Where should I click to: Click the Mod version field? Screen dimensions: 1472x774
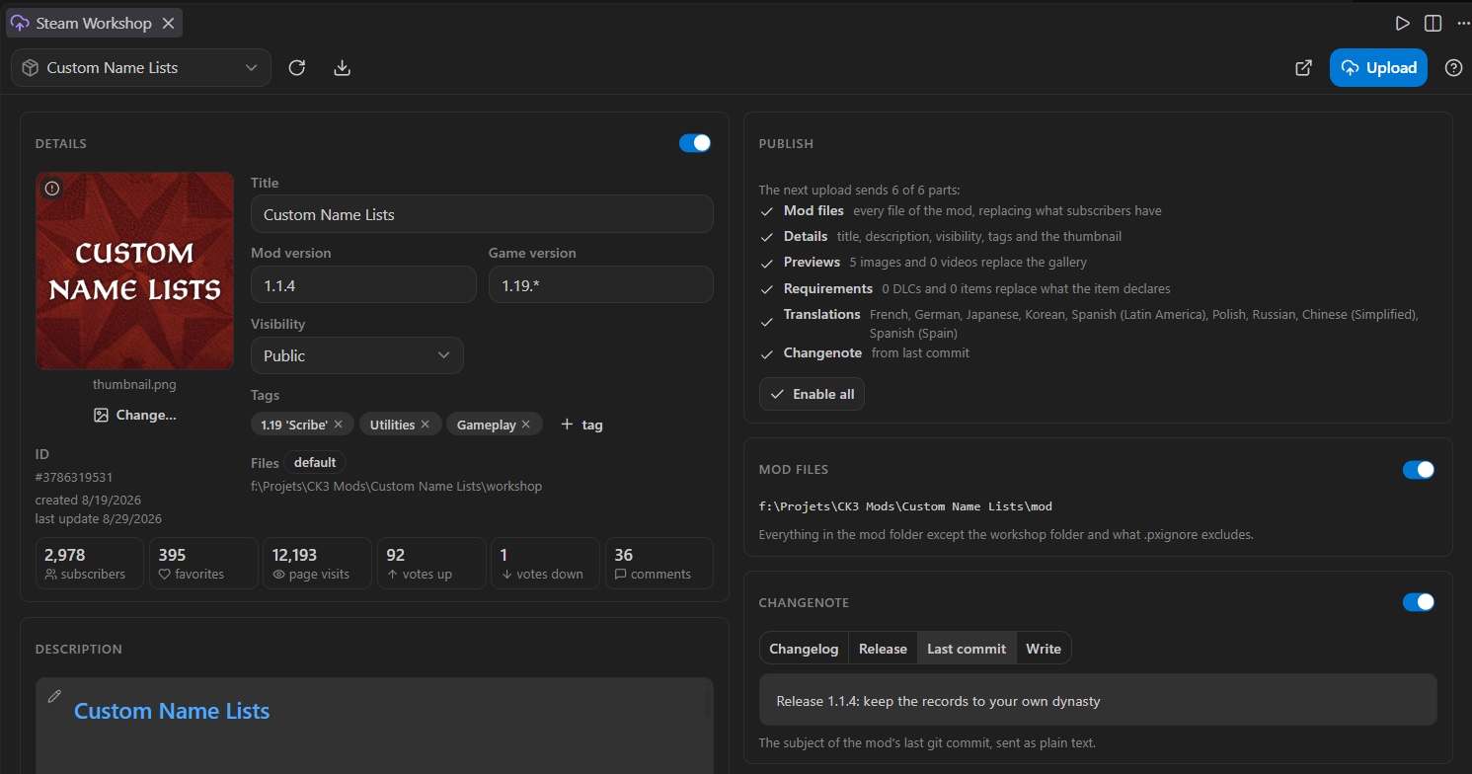pos(363,284)
